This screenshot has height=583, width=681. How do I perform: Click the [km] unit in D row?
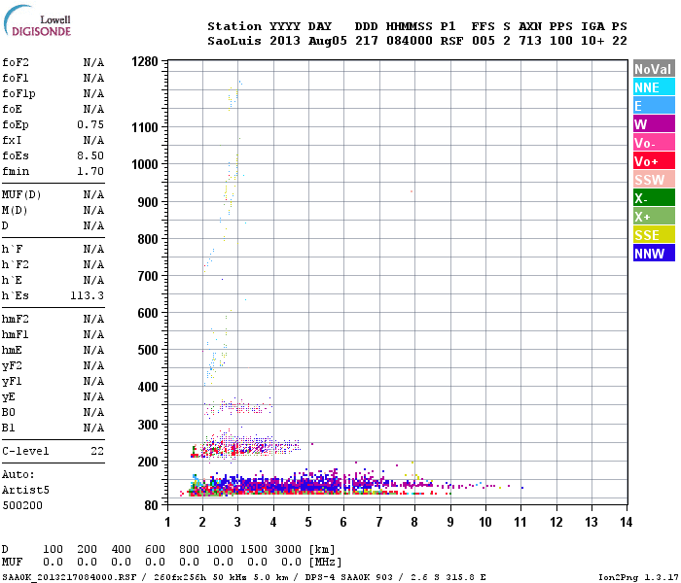[x=322, y=550]
